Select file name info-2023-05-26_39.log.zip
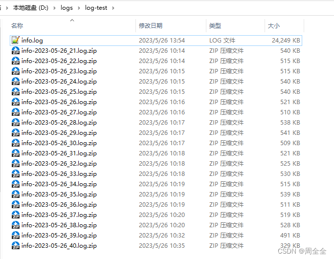334x259 pixels. tap(59, 236)
